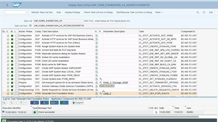
Task: Toggle log checkbox for Generate Fiori Foundation Roles
Action: click(x=16, y=93)
